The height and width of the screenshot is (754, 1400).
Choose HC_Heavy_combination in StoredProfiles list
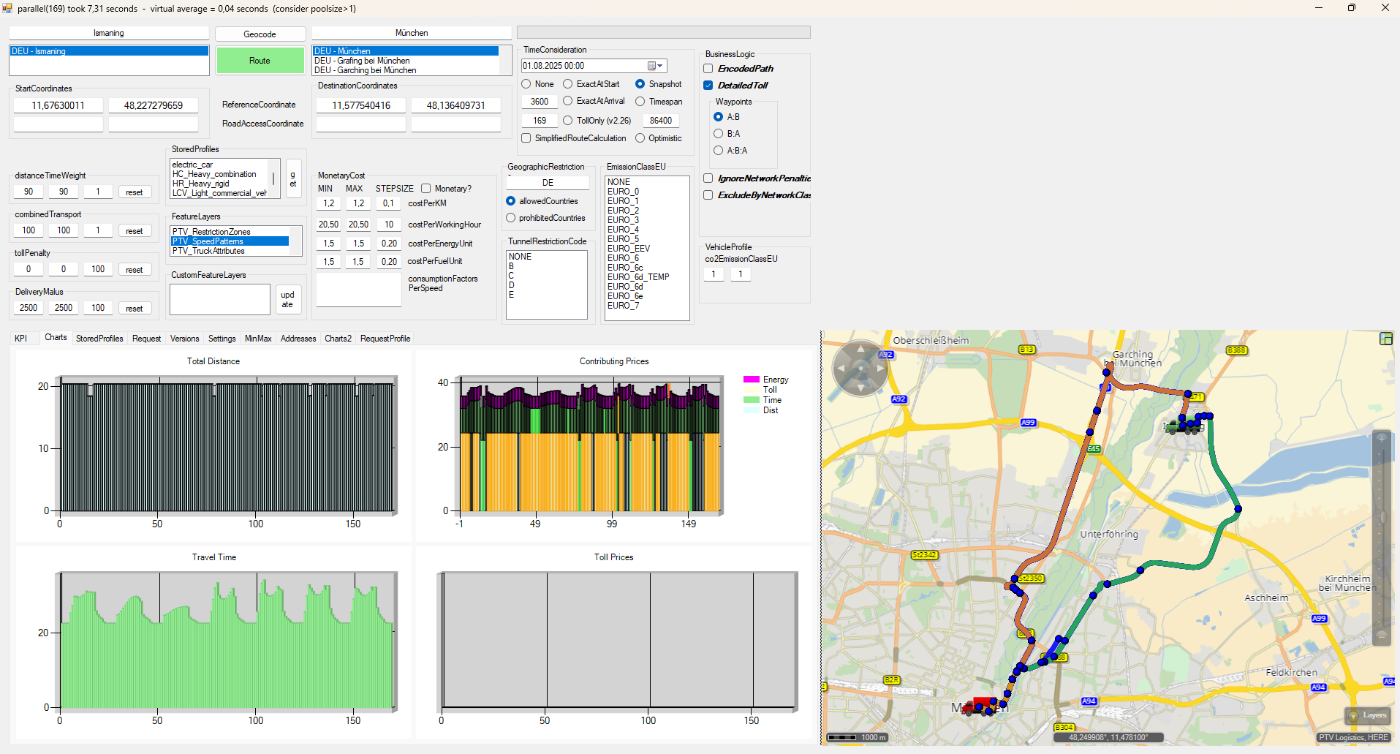click(x=214, y=174)
